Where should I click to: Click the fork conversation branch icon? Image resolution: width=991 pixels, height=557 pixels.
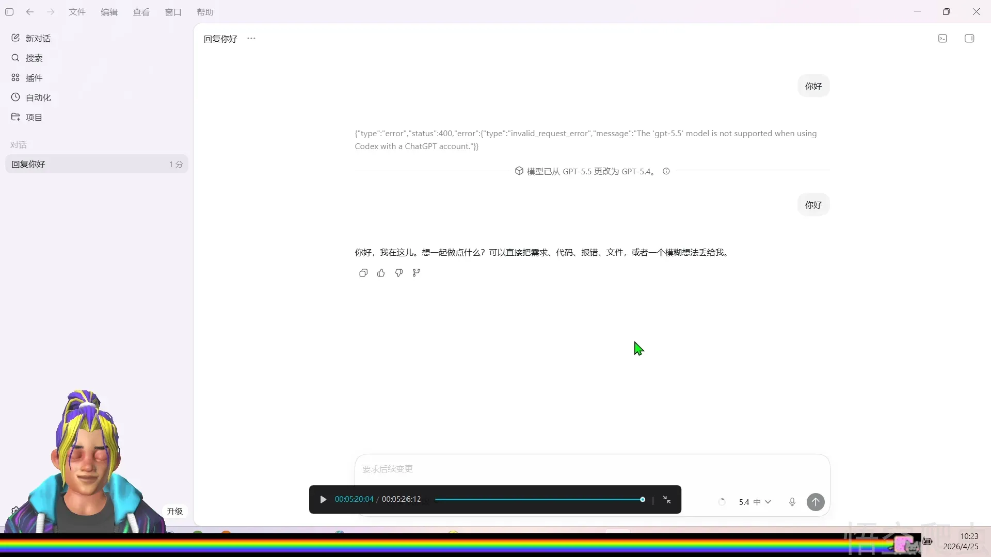(417, 273)
